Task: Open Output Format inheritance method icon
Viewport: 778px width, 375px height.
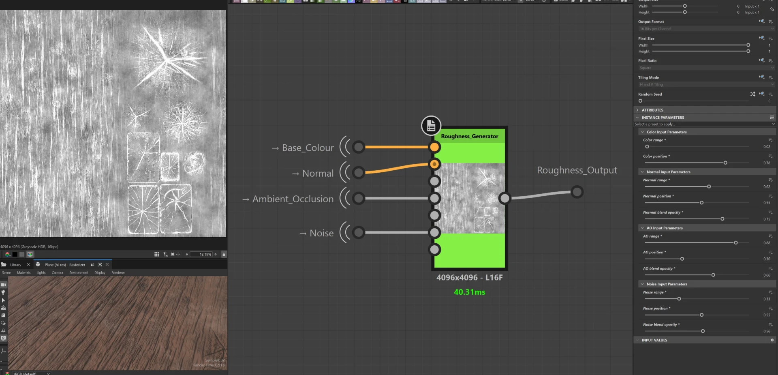Action: pyautogui.click(x=762, y=21)
